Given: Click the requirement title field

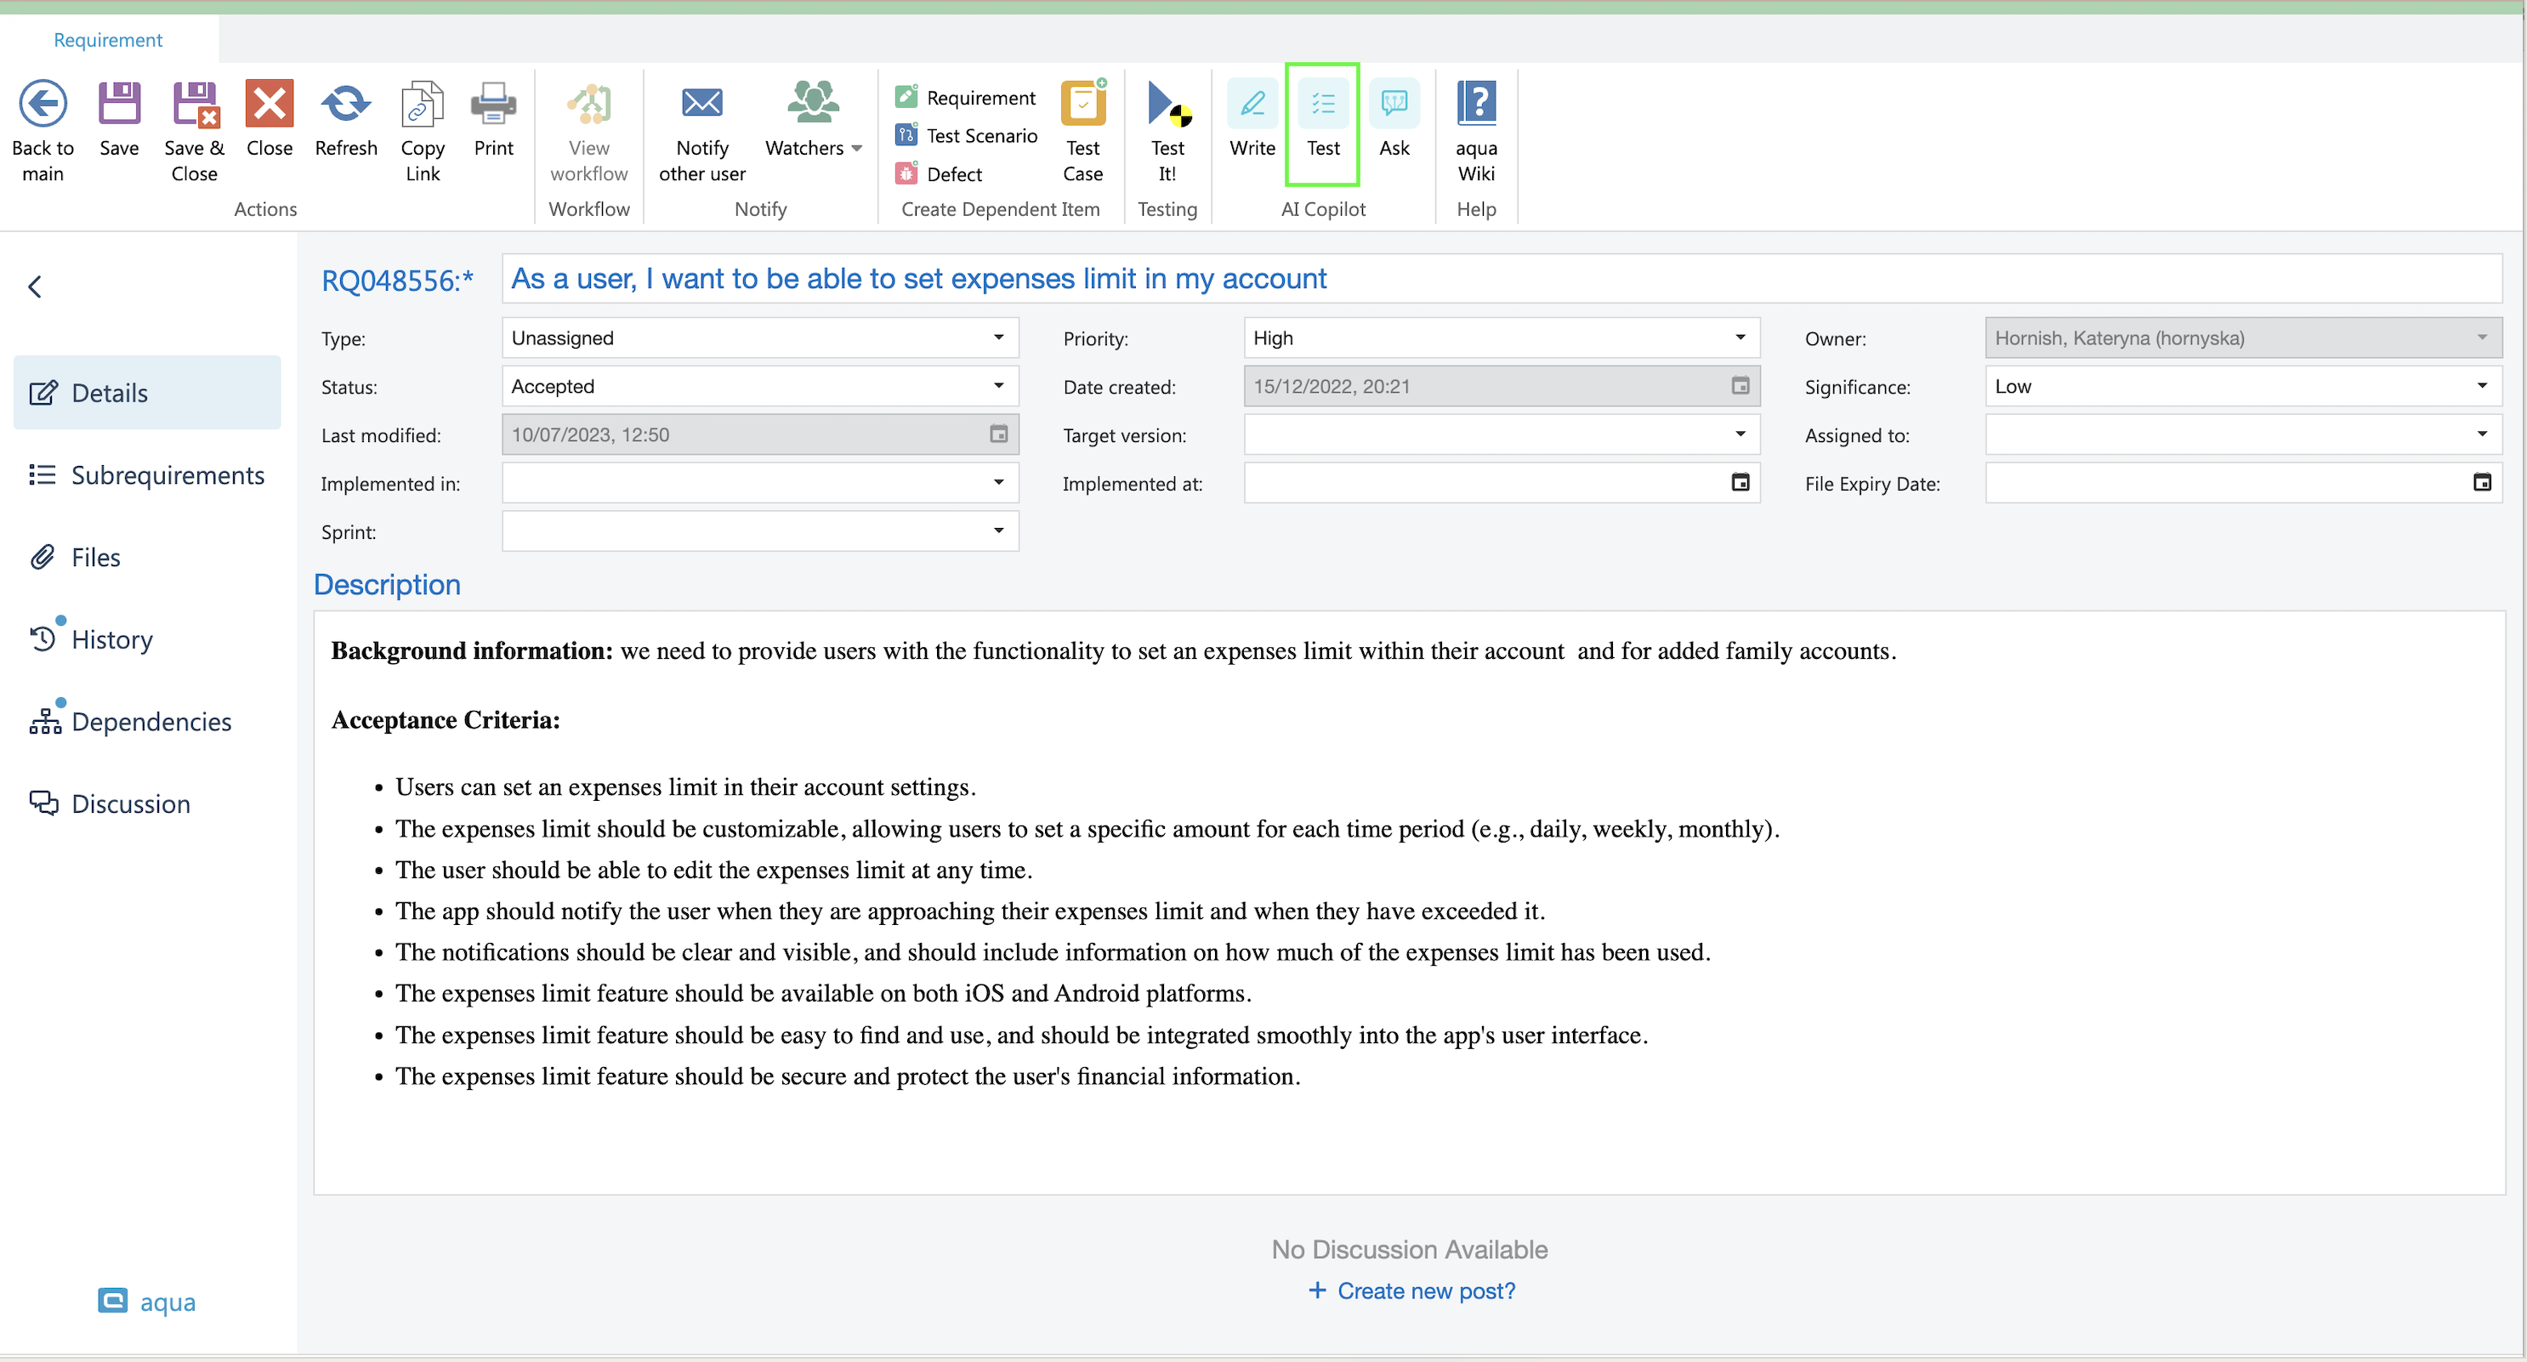Looking at the screenshot, I should coord(1499,279).
